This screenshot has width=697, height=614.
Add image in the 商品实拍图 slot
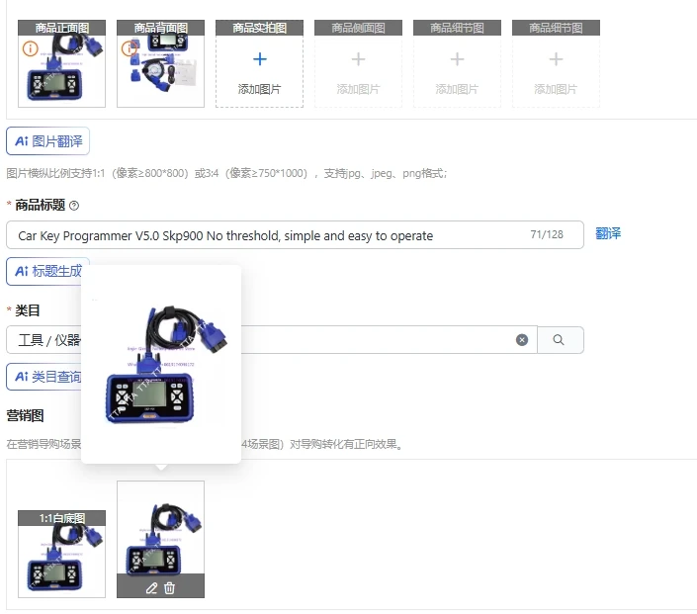click(260, 63)
